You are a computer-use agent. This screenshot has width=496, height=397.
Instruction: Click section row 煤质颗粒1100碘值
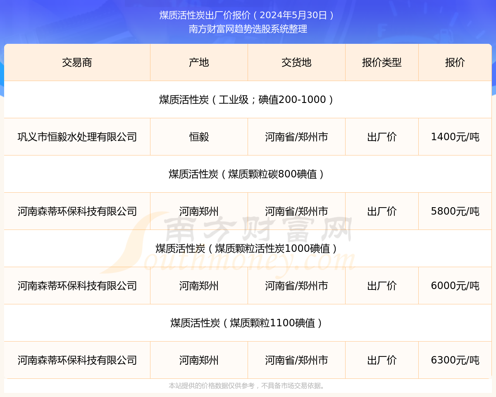pos(248,323)
